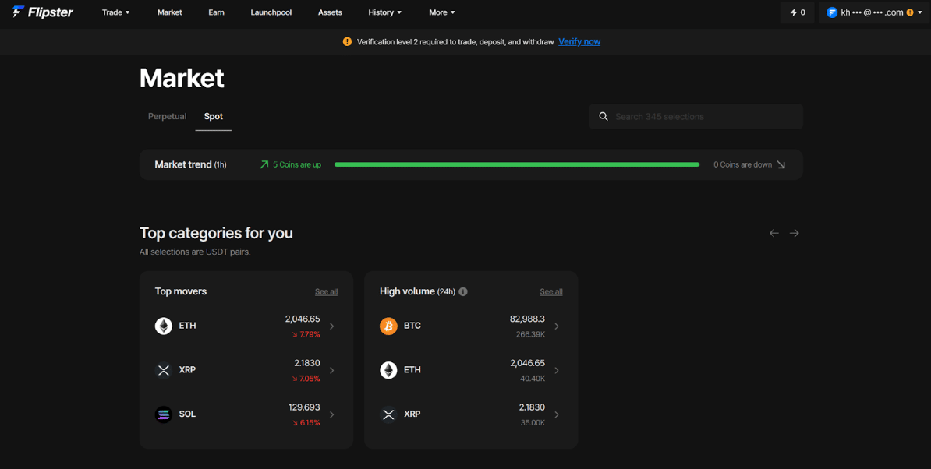This screenshot has width=931, height=469.
Task: Click the 6.15% change under SOL
Action: tap(306, 423)
